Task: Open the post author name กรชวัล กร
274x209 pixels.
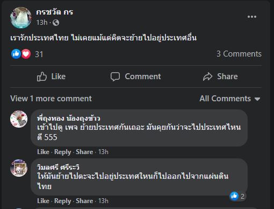Action: [x=55, y=12]
